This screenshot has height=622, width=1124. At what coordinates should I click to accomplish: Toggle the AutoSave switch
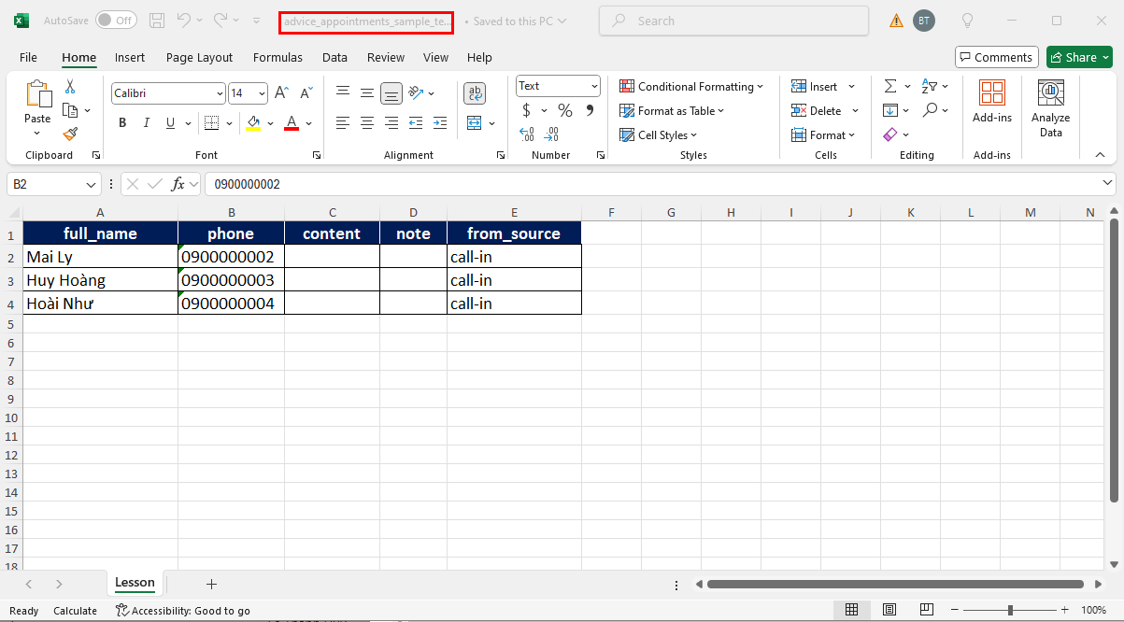click(x=116, y=21)
